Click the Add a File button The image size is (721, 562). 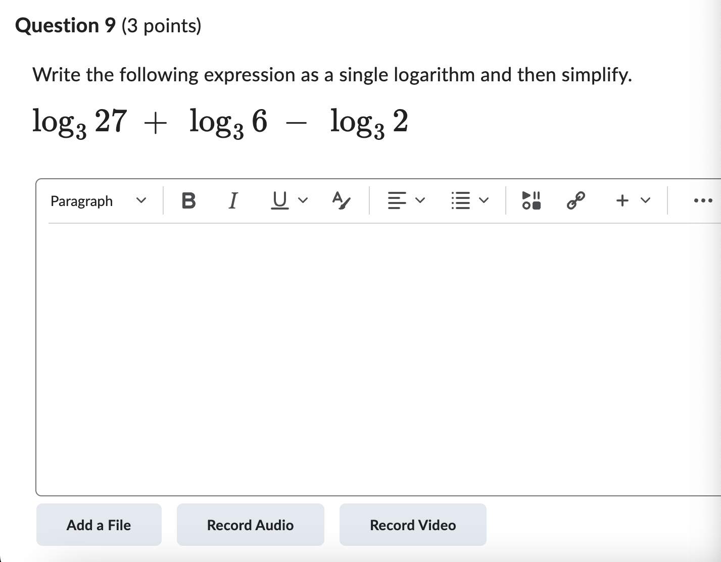(x=99, y=525)
